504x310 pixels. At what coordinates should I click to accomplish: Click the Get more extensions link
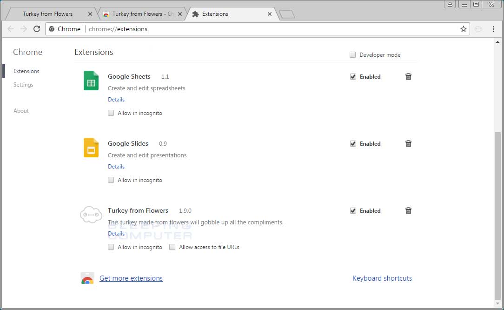[x=131, y=278]
